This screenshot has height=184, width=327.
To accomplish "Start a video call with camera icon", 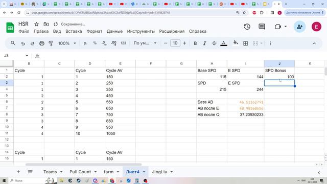I will [x=278, y=27].
